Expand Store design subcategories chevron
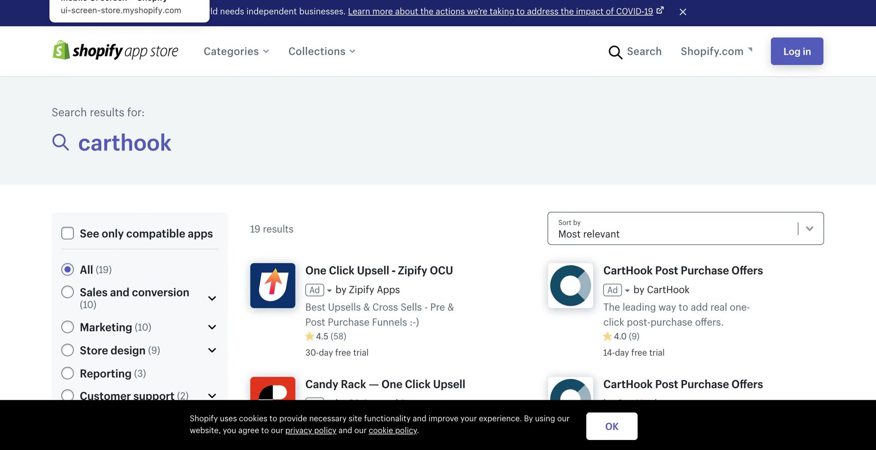This screenshot has height=450, width=876. (x=212, y=350)
